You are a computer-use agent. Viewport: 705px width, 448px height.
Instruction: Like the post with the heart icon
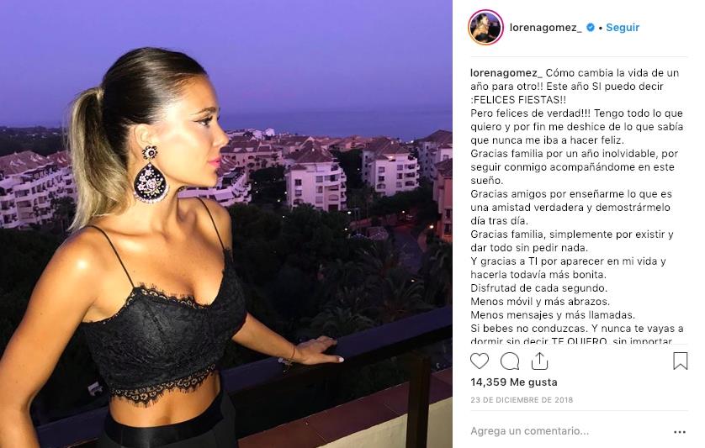click(480, 361)
